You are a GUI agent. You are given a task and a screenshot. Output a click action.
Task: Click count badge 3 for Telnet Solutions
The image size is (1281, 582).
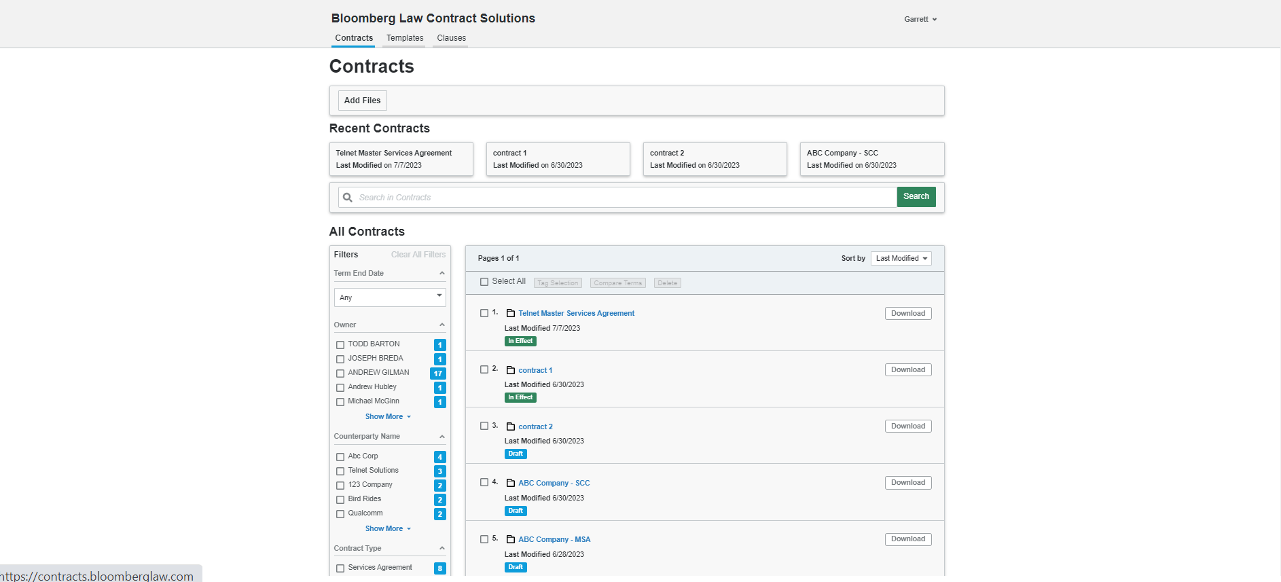point(440,471)
